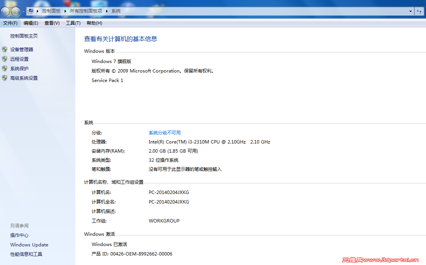Click Service Pack 1 text
Viewport: 426px width, 265px height.
coord(107,80)
